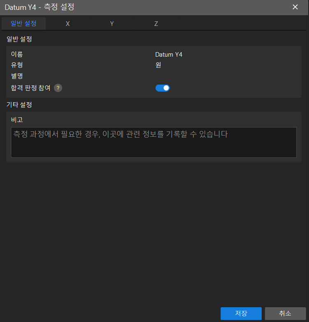Image resolution: width=309 pixels, height=322 pixels.
Task: Click the 유형 value 원
Action: [158, 65]
